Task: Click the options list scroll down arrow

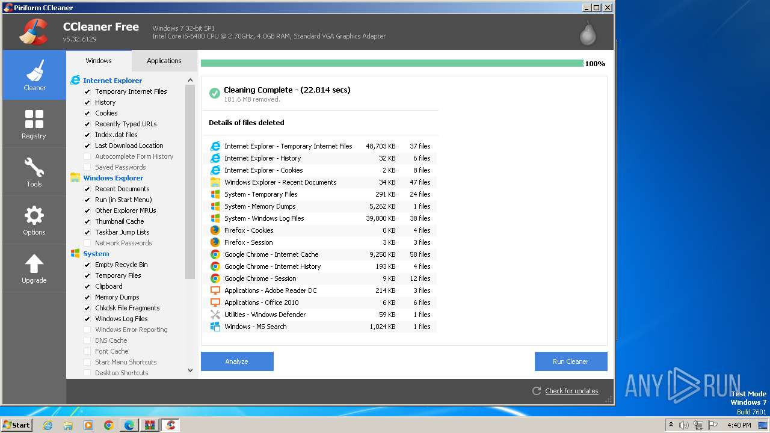Action: coord(191,371)
